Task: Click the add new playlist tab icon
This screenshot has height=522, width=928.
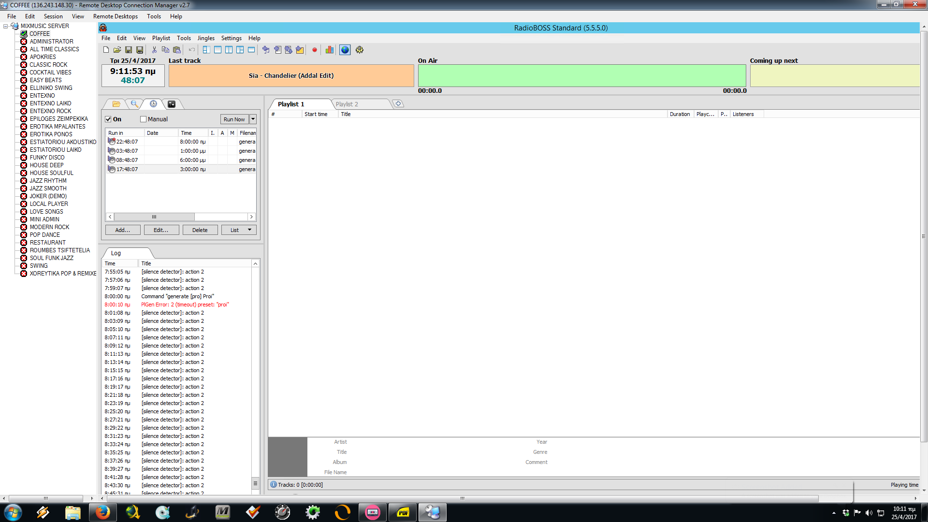Action: (398, 103)
